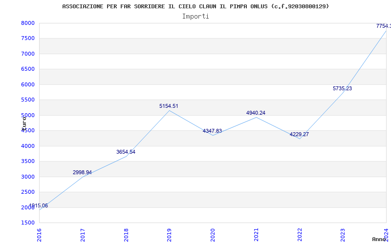Select the data label 4940.24
The height and width of the screenshot is (244, 391).
tap(256, 113)
